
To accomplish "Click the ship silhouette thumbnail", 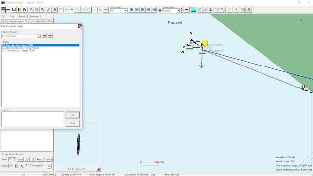I will click(x=79, y=145).
